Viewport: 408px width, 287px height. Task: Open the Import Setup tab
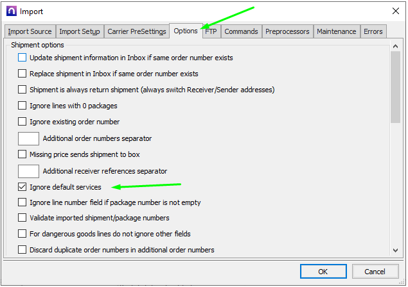(x=80, y=31)
